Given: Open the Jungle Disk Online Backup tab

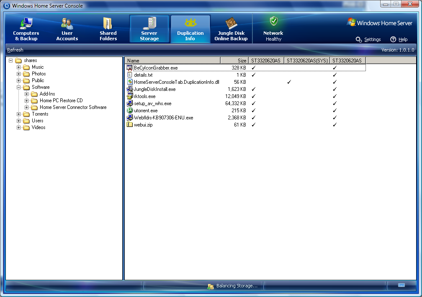Looking at the screenshot, I should tap(231, 29).
